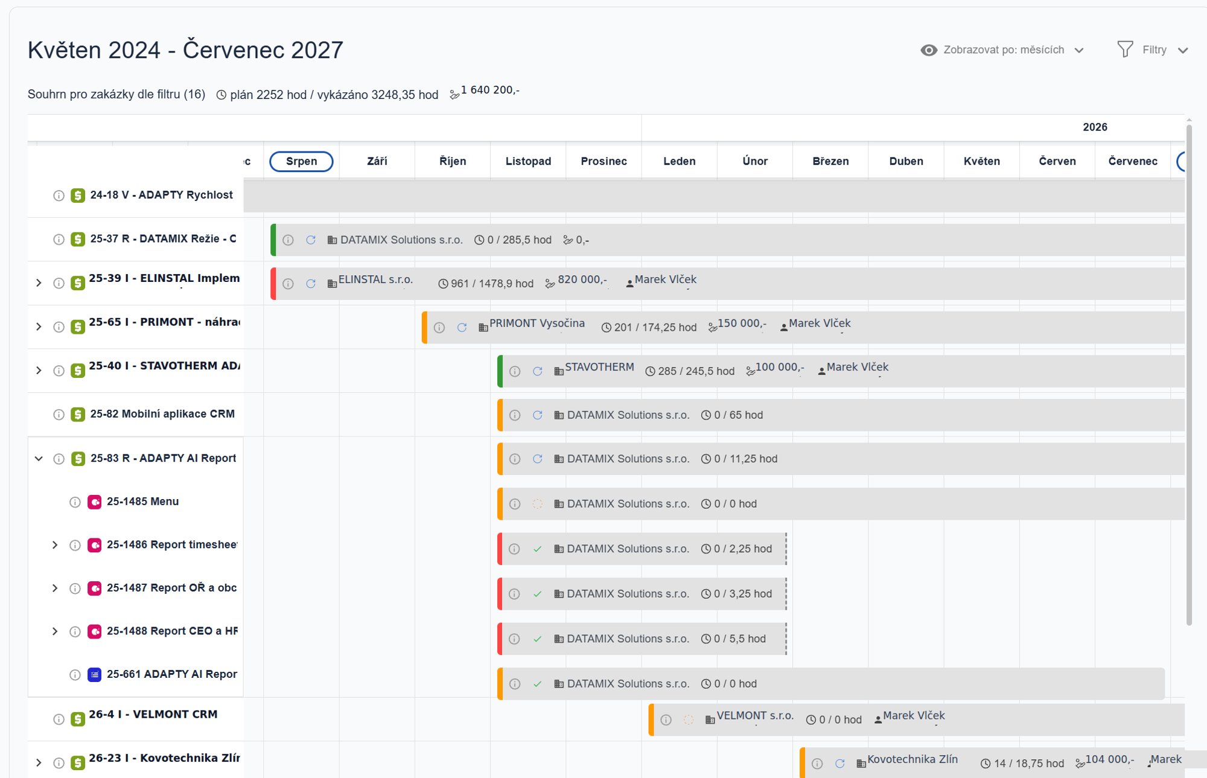1207x778 pixels.
Task: Click the green status stripe of STAVOTHERM bar
Action: (x=500, y=371)
